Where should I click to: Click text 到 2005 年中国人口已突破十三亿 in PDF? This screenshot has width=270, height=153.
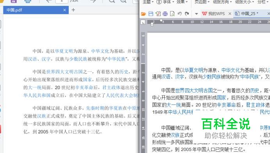click(x=66, y=132)
